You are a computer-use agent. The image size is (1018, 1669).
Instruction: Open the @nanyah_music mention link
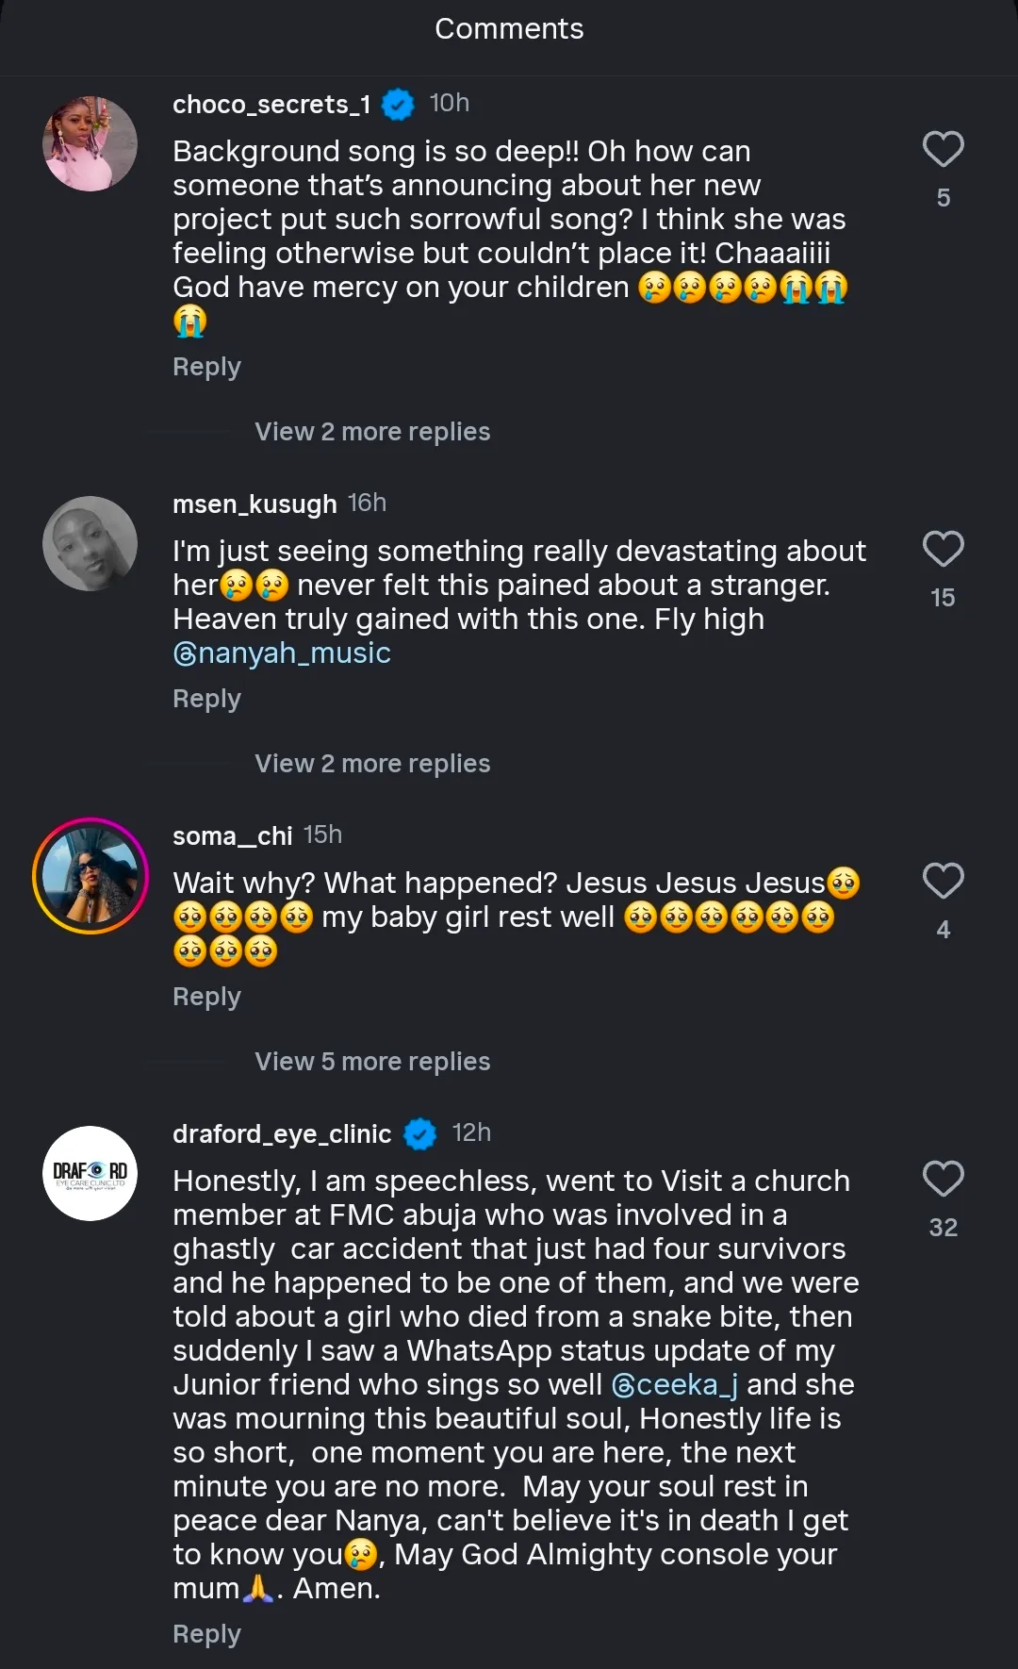click(282, 653)
